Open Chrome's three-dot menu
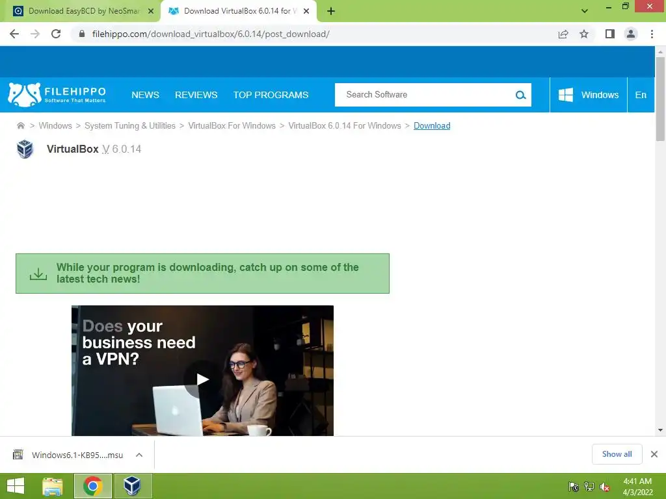The image size is (666, 499). (652, 34)
